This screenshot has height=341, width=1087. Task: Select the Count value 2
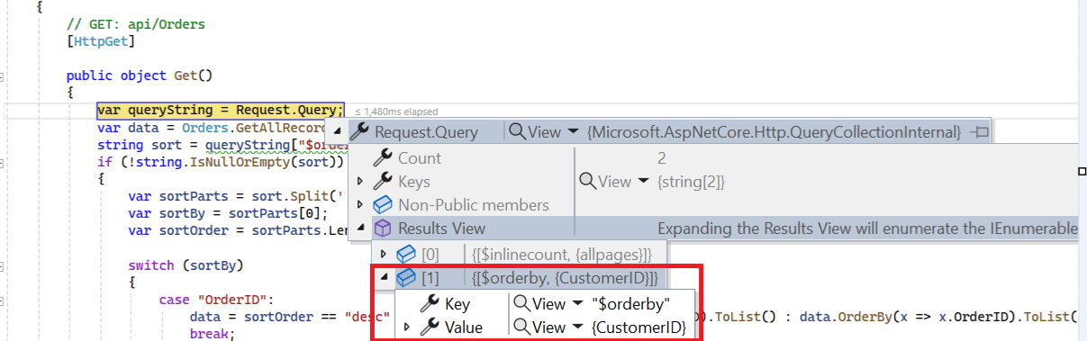coord(662,158)
